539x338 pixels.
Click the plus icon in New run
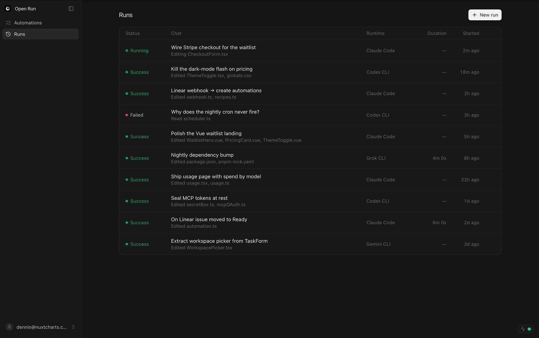tap(474, 15)
